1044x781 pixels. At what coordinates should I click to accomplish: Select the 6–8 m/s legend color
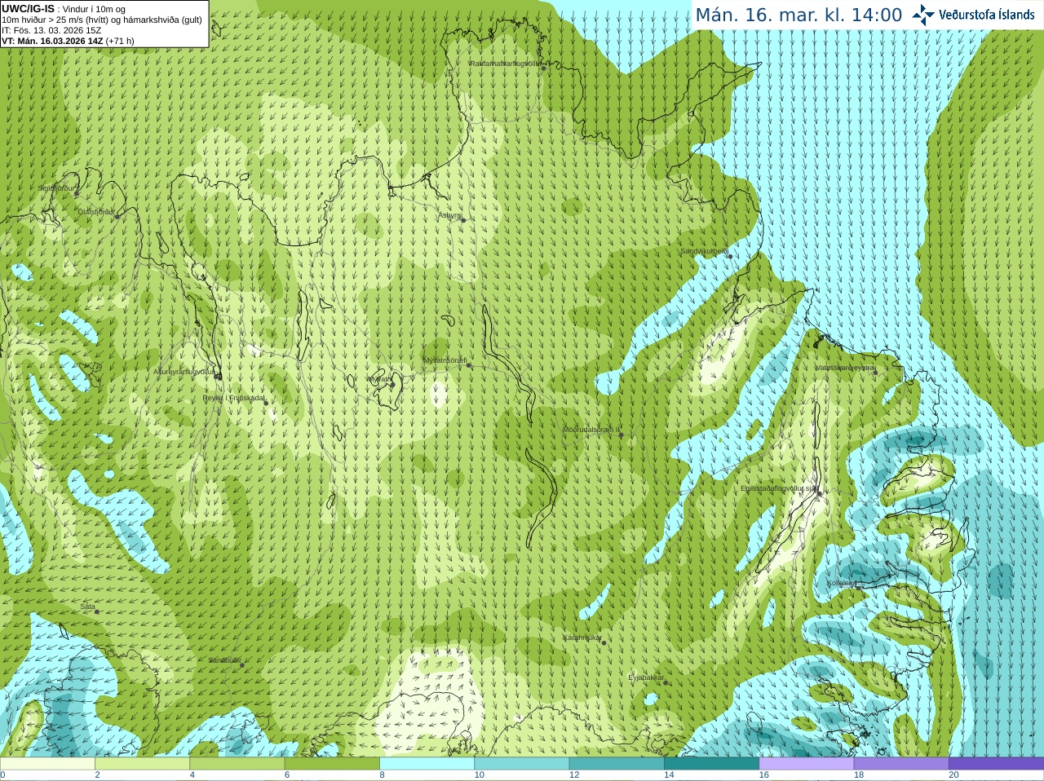332,764
